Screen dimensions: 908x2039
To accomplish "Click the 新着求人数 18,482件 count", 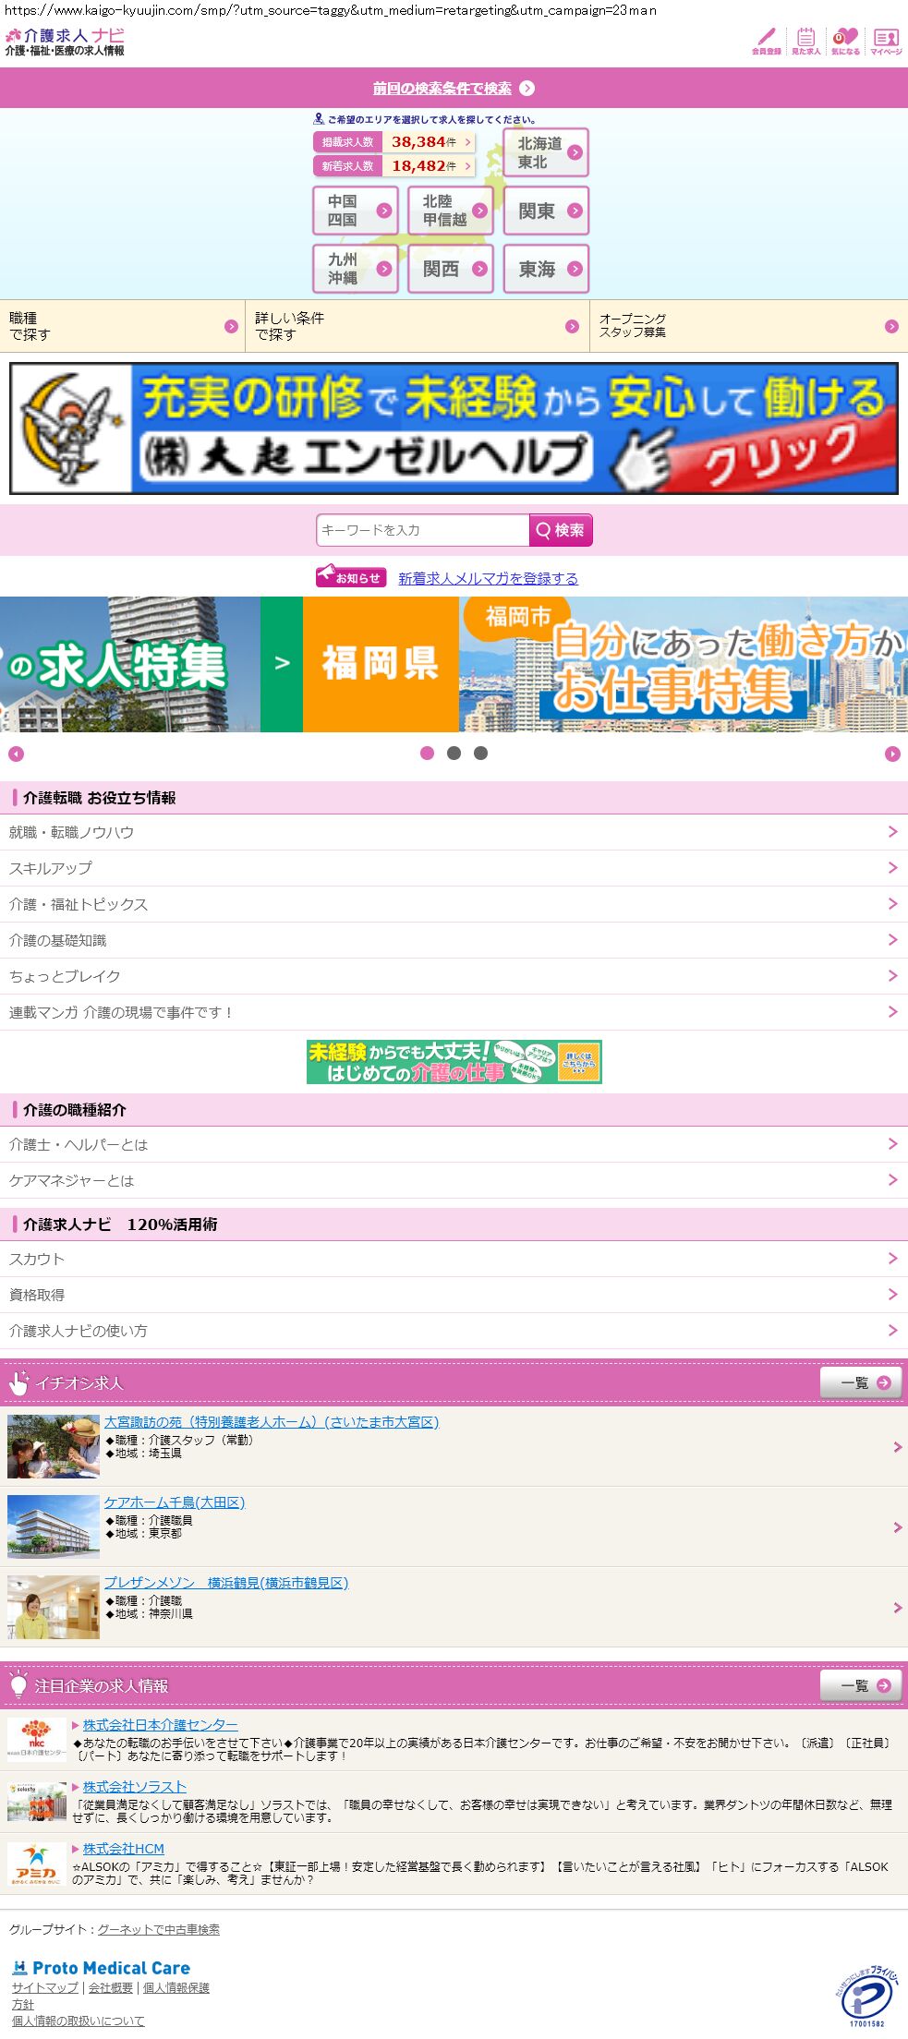I will [x=394, y=166].
